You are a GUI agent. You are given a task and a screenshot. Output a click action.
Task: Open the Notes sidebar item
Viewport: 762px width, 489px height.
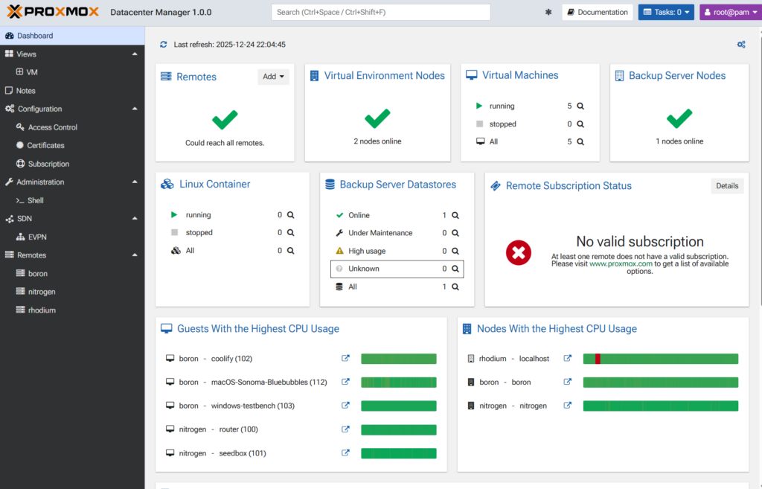25,91
